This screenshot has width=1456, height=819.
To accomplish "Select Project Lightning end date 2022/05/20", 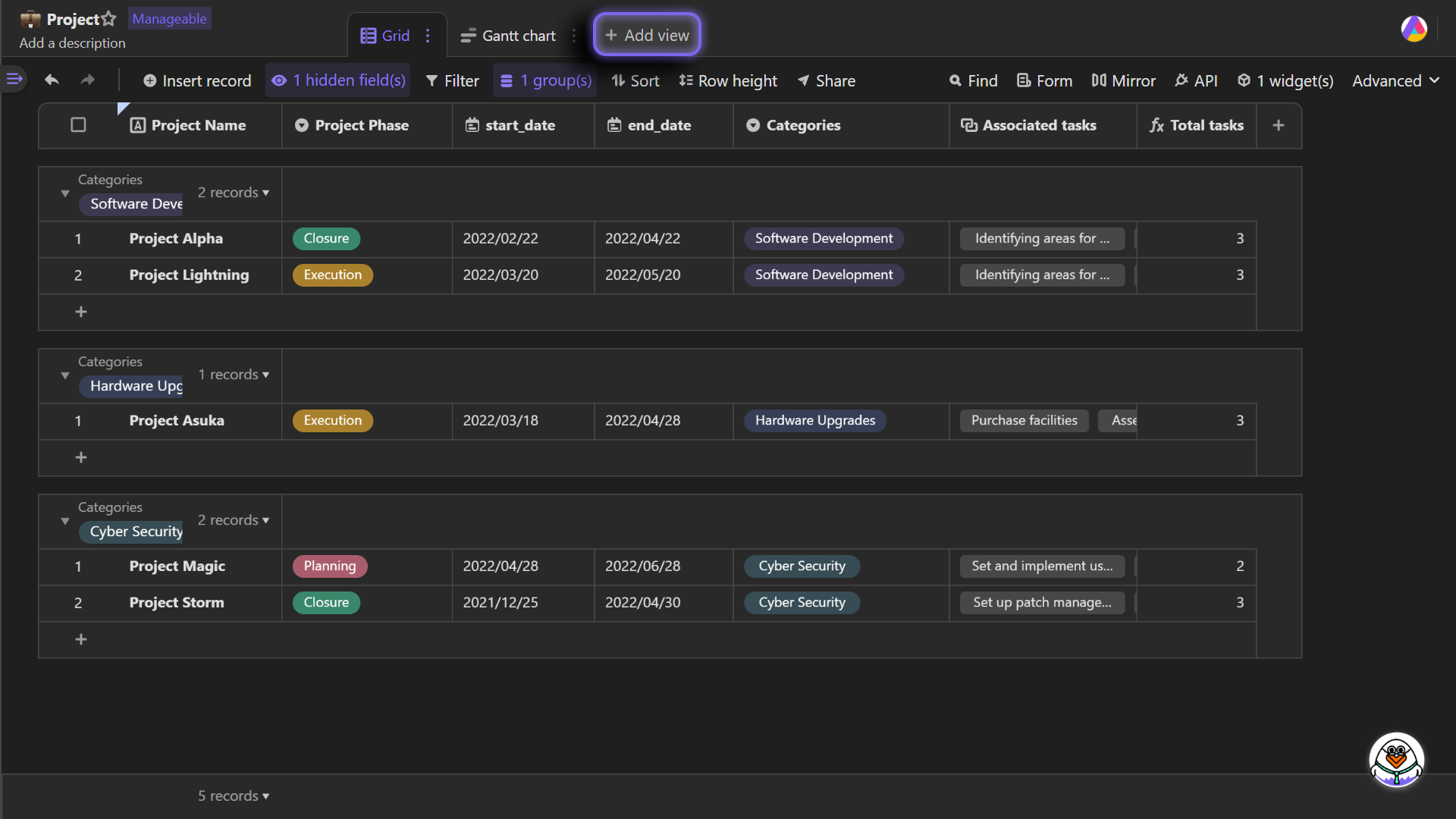I will click(664, 275).
